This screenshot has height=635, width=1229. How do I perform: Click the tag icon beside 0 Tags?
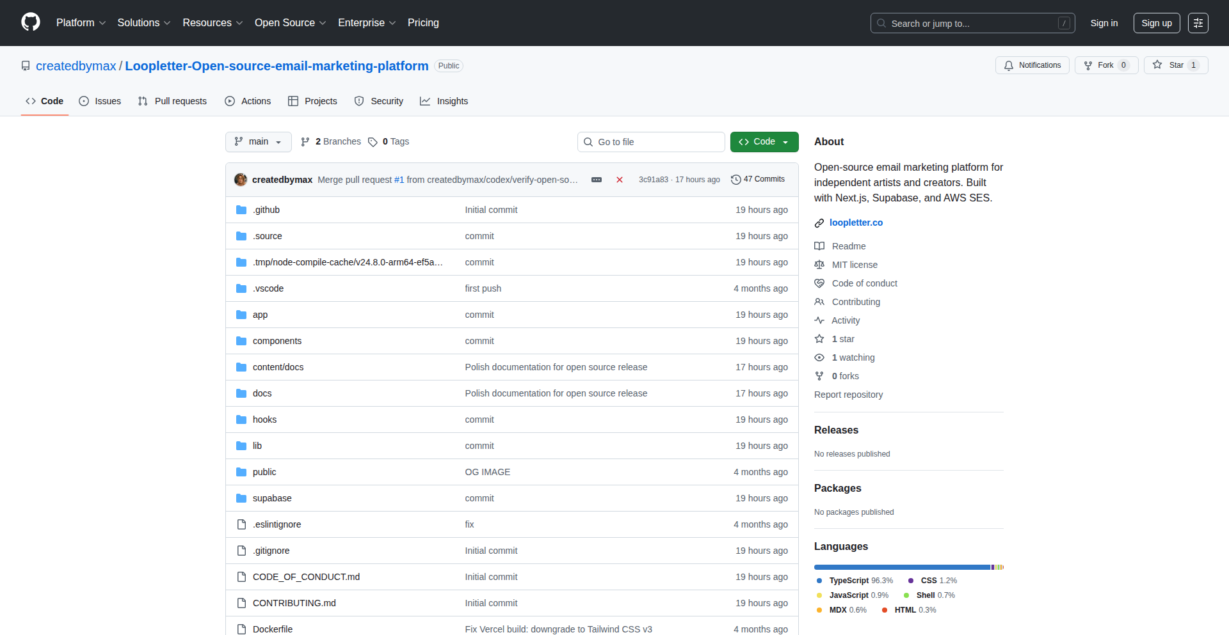(373, 142)
